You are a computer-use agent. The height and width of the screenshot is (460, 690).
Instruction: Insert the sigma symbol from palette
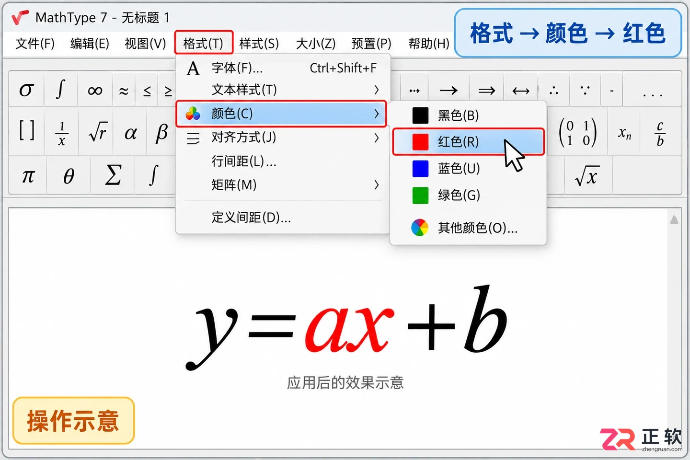pyautogui.click(x=26, y=90)
